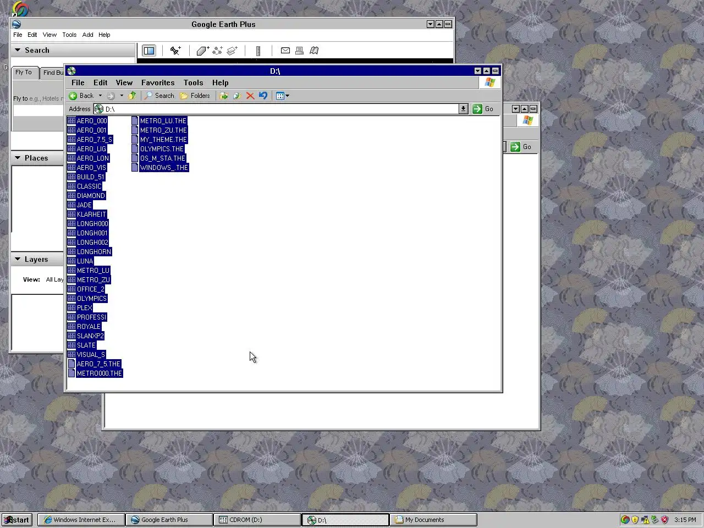
Task: Open the Back history dropdown arrow
Action: [x=100, y=96]
